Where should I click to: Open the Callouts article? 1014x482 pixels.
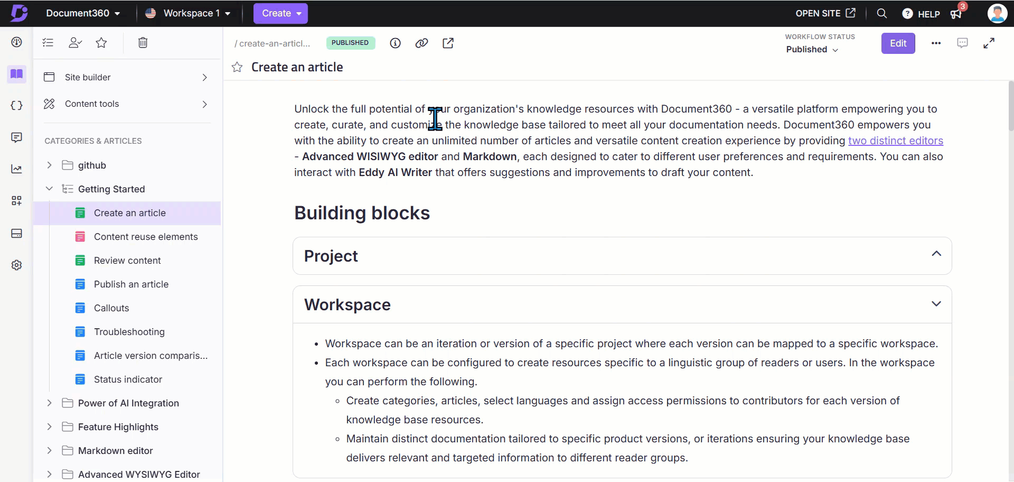tap(111, 308)
